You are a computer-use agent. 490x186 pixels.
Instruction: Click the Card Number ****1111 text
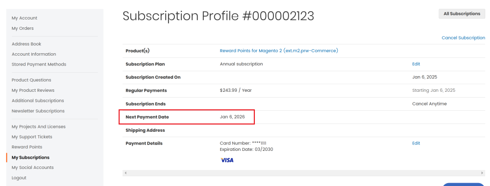[243, 144]
